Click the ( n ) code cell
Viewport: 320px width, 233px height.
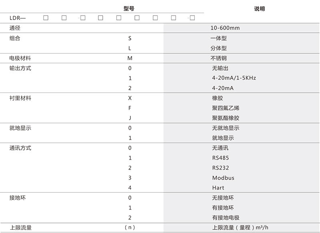point(130,227)
